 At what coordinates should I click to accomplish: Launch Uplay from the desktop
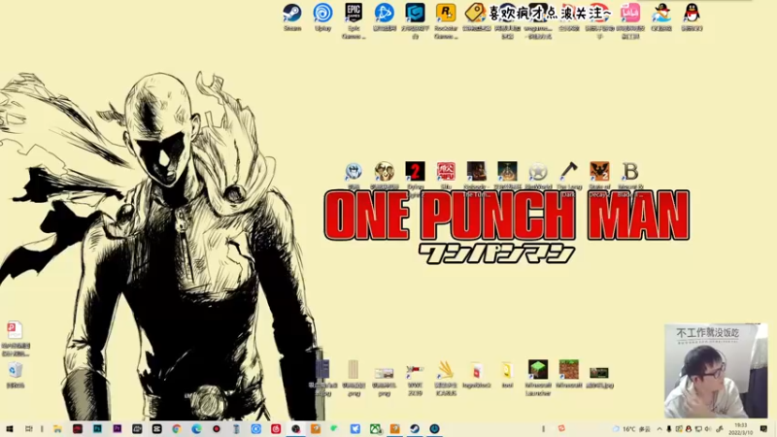(322, 17)
